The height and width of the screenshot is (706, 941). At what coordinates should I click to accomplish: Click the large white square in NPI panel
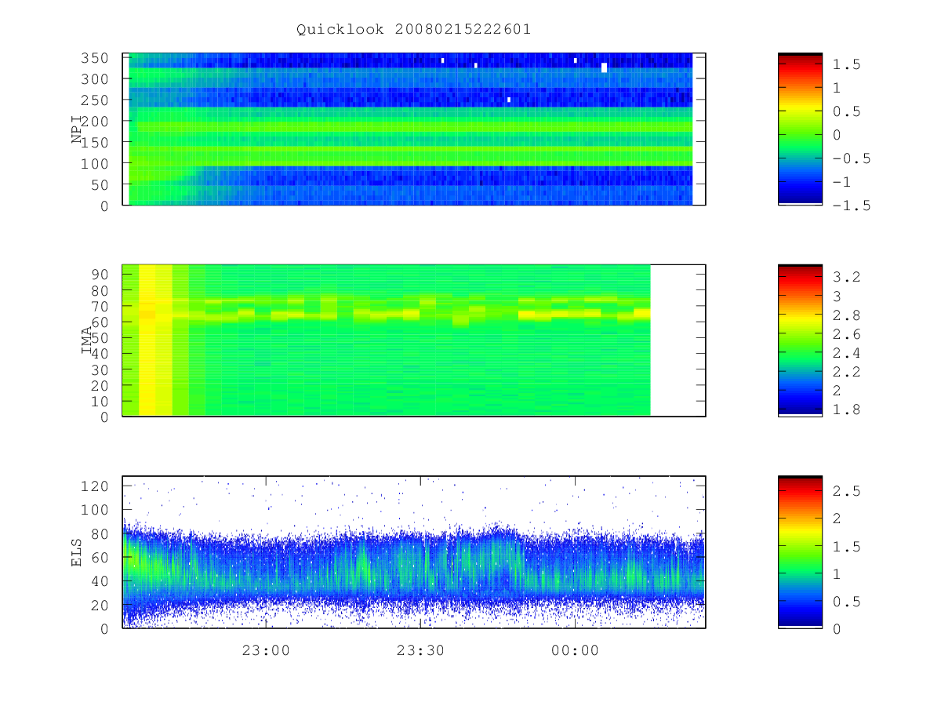[604, 67]
